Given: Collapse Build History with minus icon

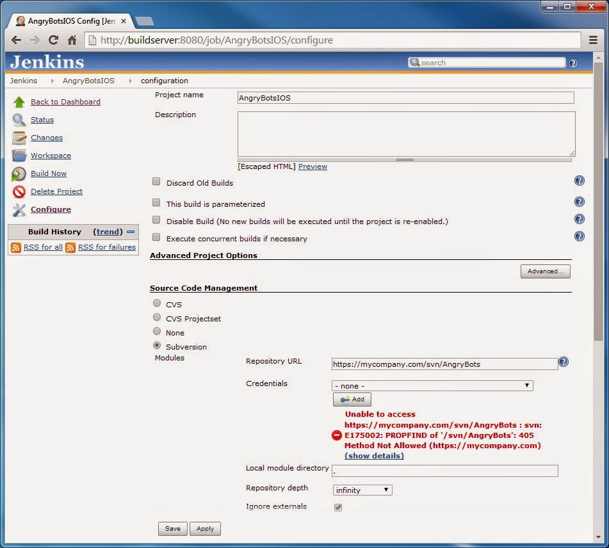Looking at the screenshot, I should coord(131,232).
